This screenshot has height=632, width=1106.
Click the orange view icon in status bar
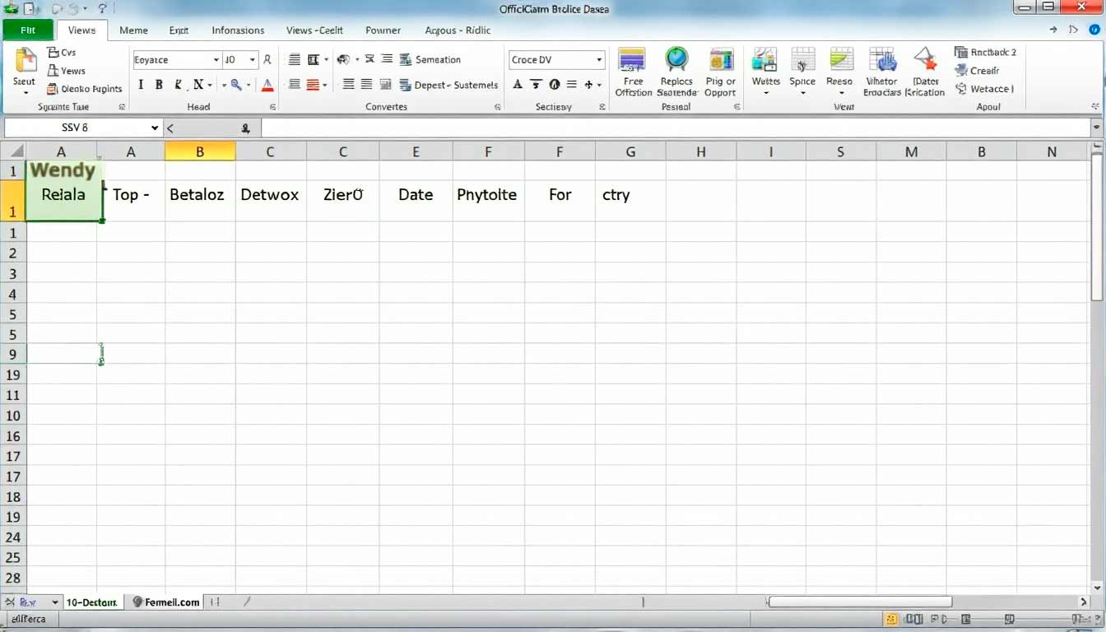[891, 619]
